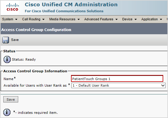Click the Cisco logo
Viewport: 168px width, 118px height.
13,7
